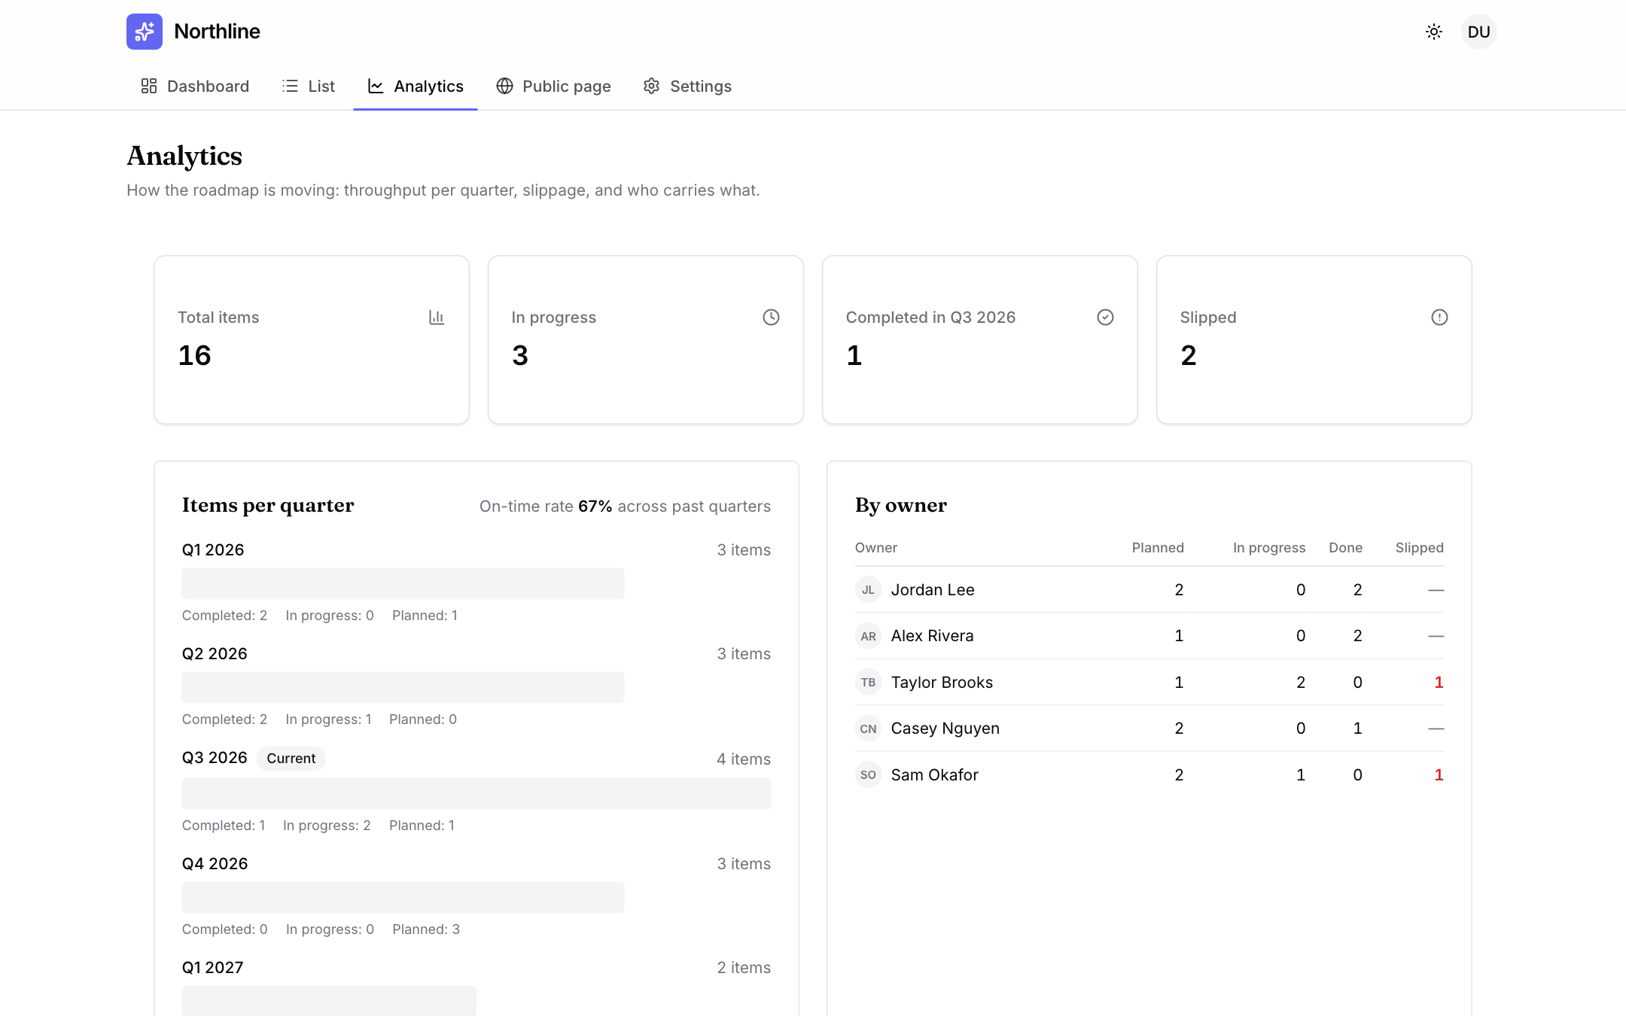Click the Q4 2026 progress bar
Image resolution: width=1626 pixels, height=1016 pixels.
[403, 897]
